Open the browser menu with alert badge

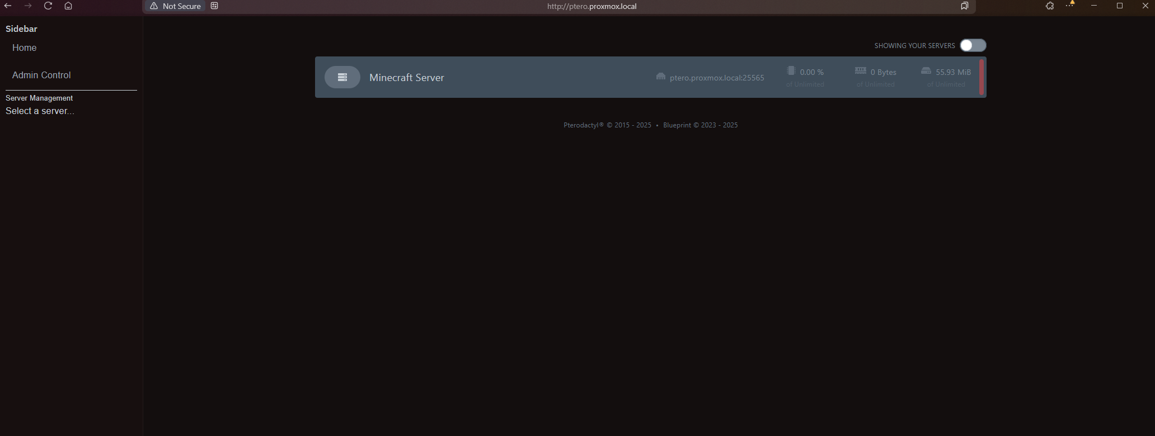point(1070,4)
